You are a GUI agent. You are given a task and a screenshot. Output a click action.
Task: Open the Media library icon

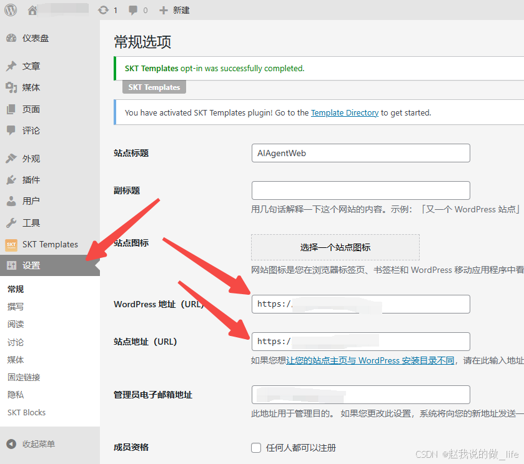point(11,87)
